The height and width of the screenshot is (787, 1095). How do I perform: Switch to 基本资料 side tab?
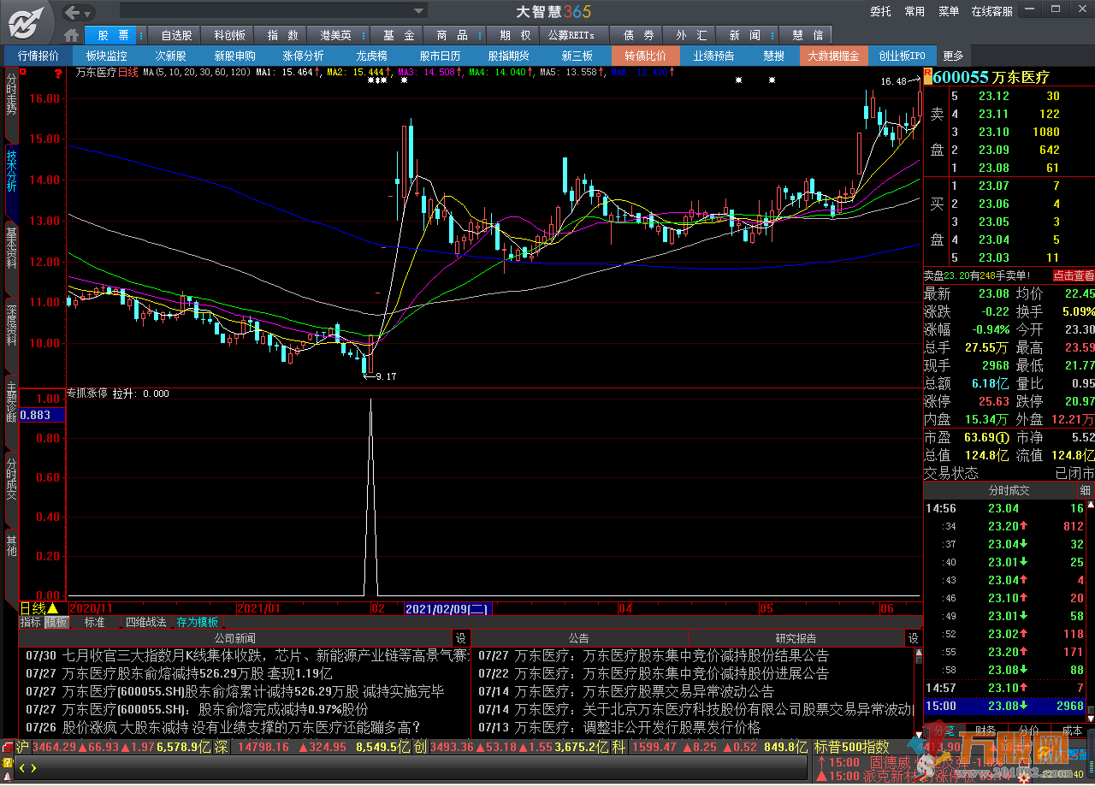11,249
